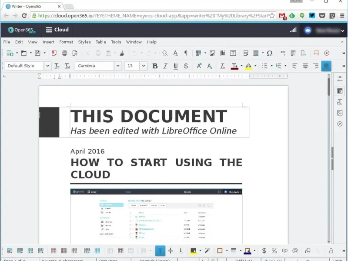Image resolution: width=348 pixels, height=261 pixels.
Task: Open sidebar Styles panel icon
Action: 340,102
